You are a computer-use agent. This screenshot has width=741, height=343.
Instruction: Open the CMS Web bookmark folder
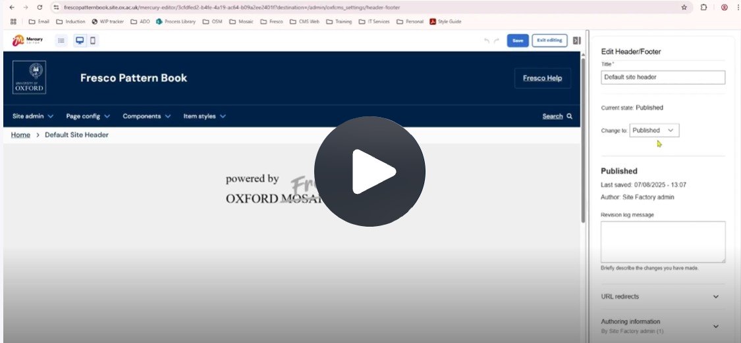click(x=305, y=22)
